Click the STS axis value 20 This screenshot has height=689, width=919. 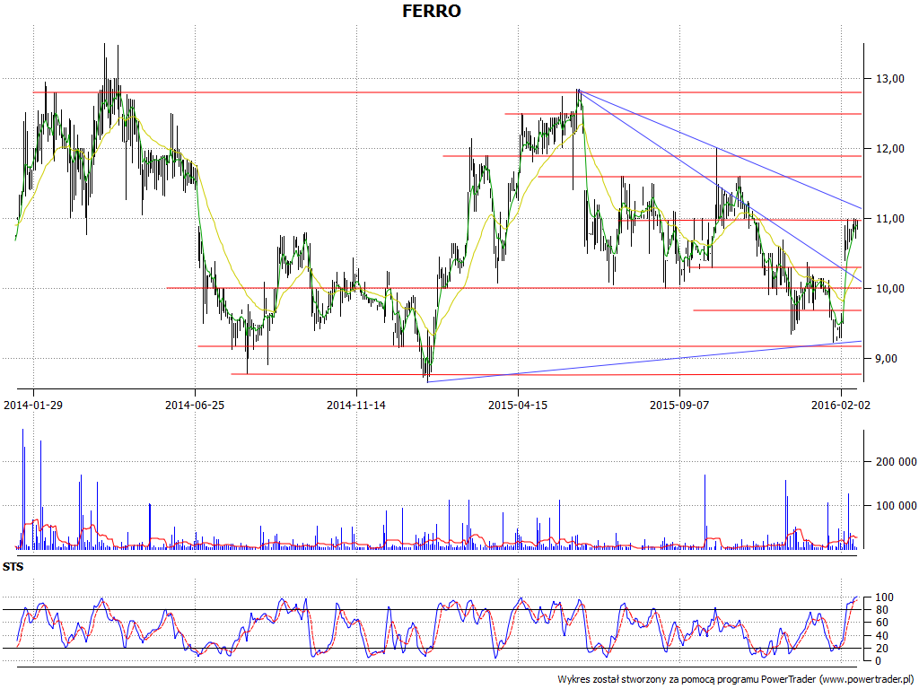coord(881,648)
